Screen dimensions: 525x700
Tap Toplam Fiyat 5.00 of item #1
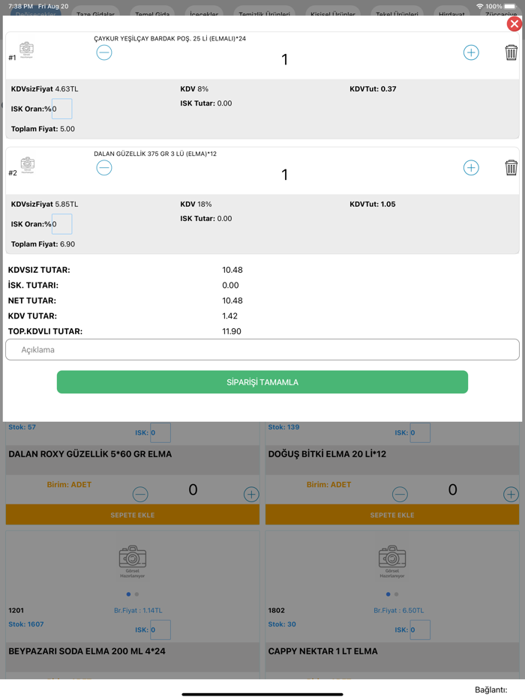pos(43,129)
